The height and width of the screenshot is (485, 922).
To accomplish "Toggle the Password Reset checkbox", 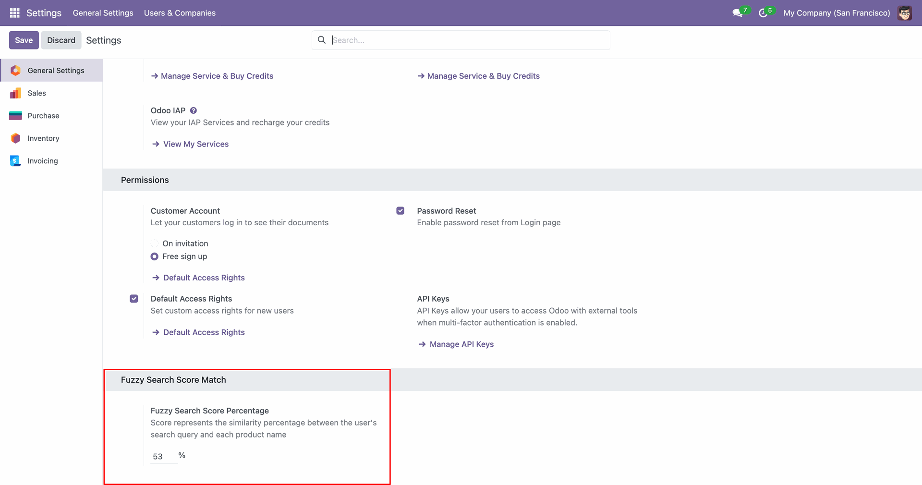I will pos(400,211).
